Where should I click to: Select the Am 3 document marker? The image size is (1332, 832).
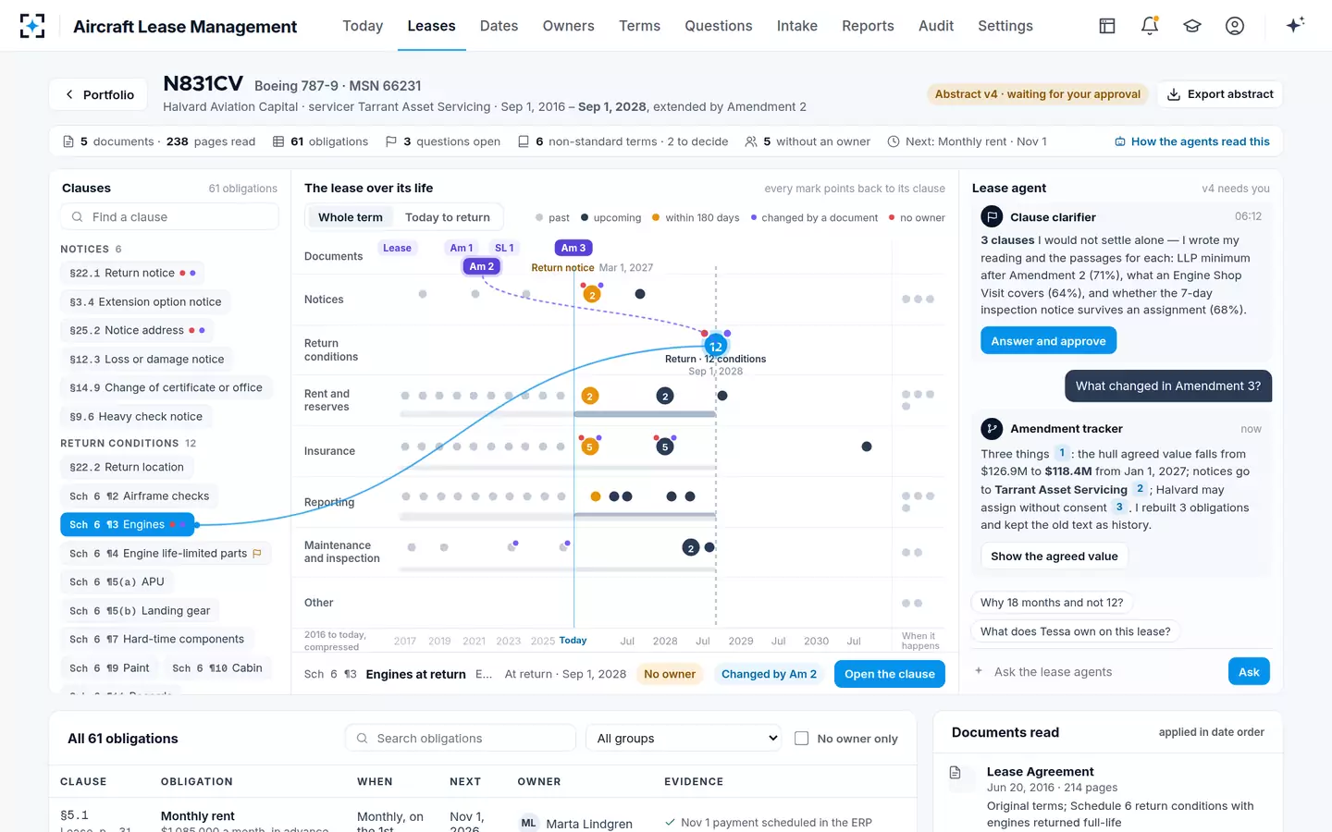pyautogui.click(x=573, y=248)
